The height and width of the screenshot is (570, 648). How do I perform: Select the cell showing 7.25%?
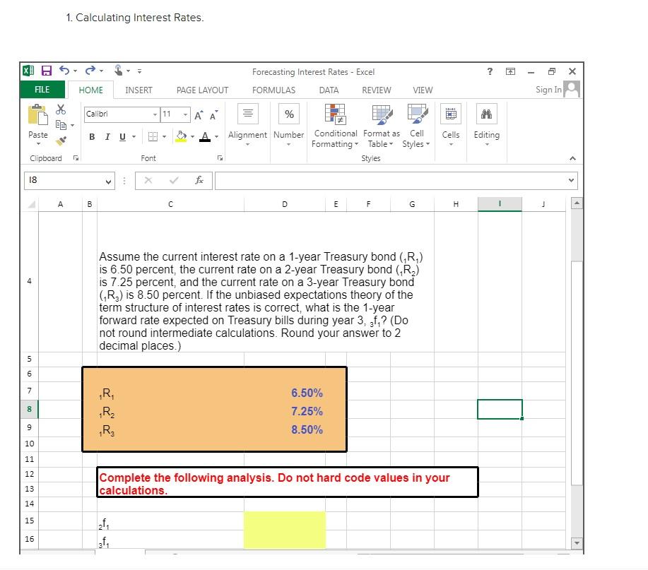point(284,411)
